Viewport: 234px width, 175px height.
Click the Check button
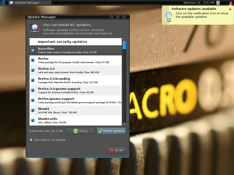pos(80,131)
